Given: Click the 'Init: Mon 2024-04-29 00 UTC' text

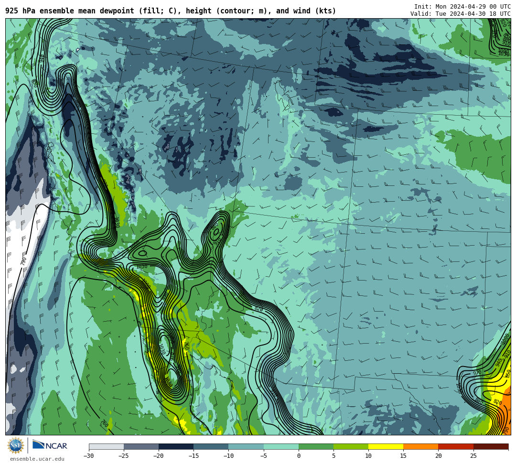Looking at the screenshot, I should [462, 7].
